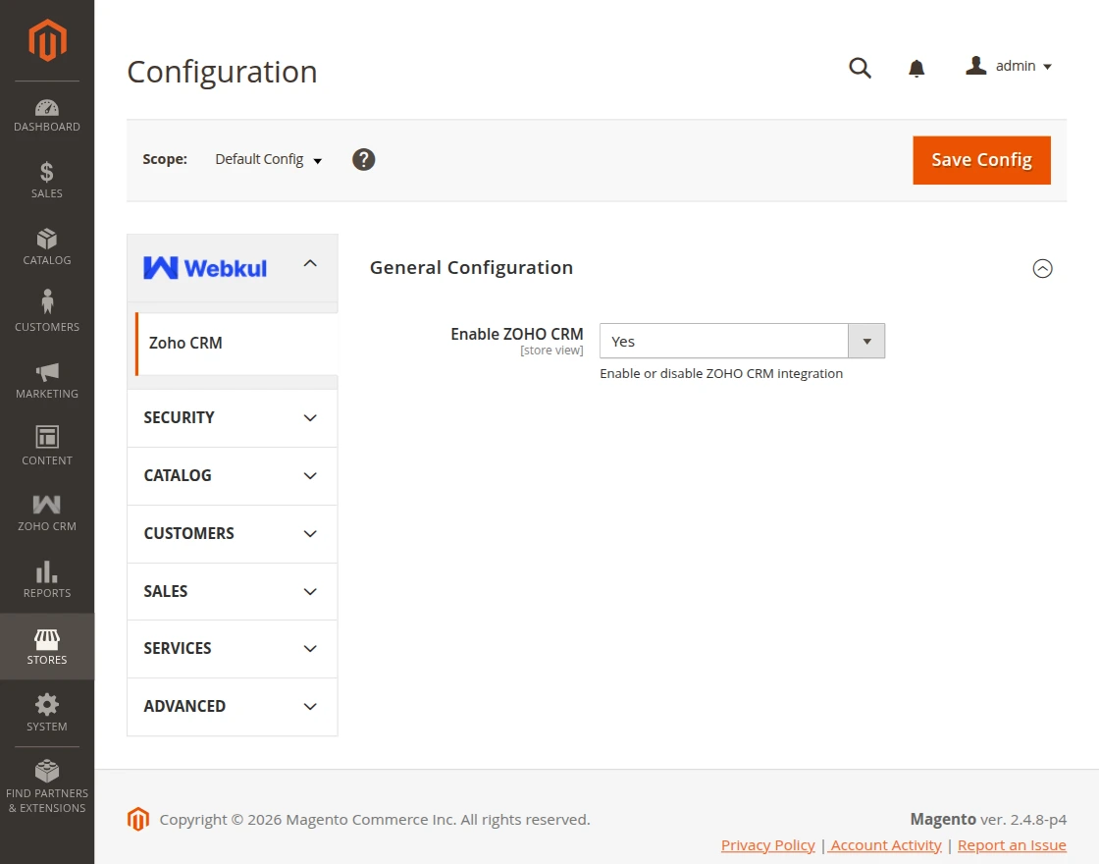
Task: Click the Webkul logo
Action: tap(205, 268)
